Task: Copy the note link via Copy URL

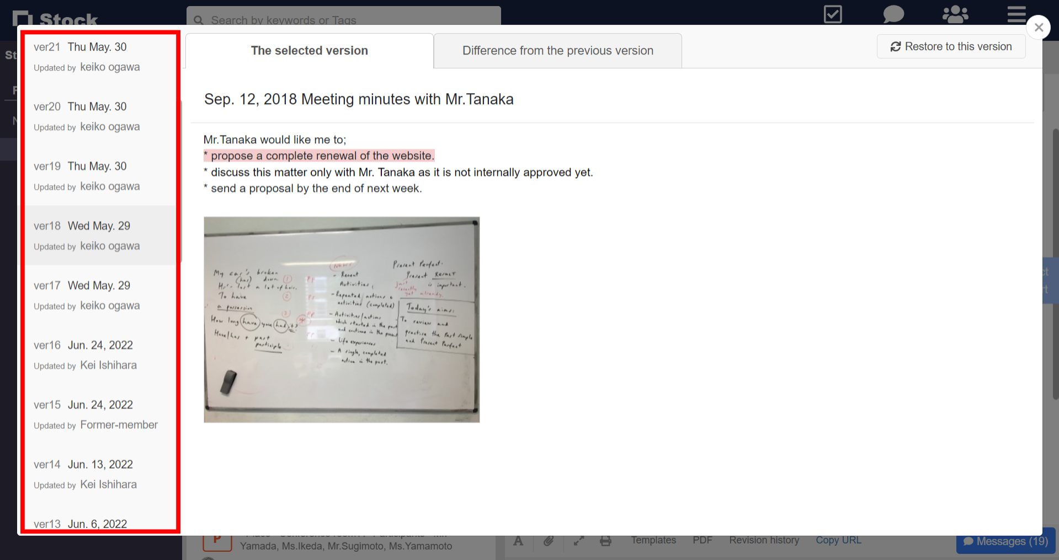Action: click(x=838, y=540)
